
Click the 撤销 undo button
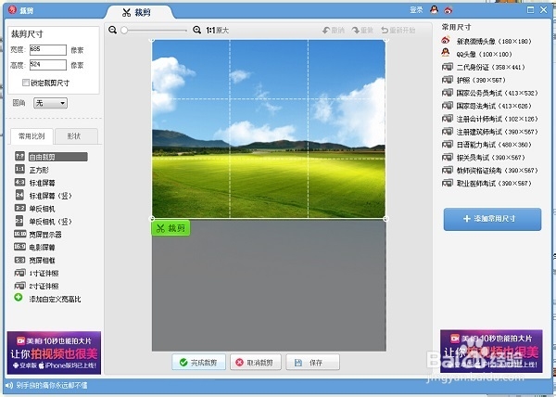pyautogui.click(x=334, y=31)
